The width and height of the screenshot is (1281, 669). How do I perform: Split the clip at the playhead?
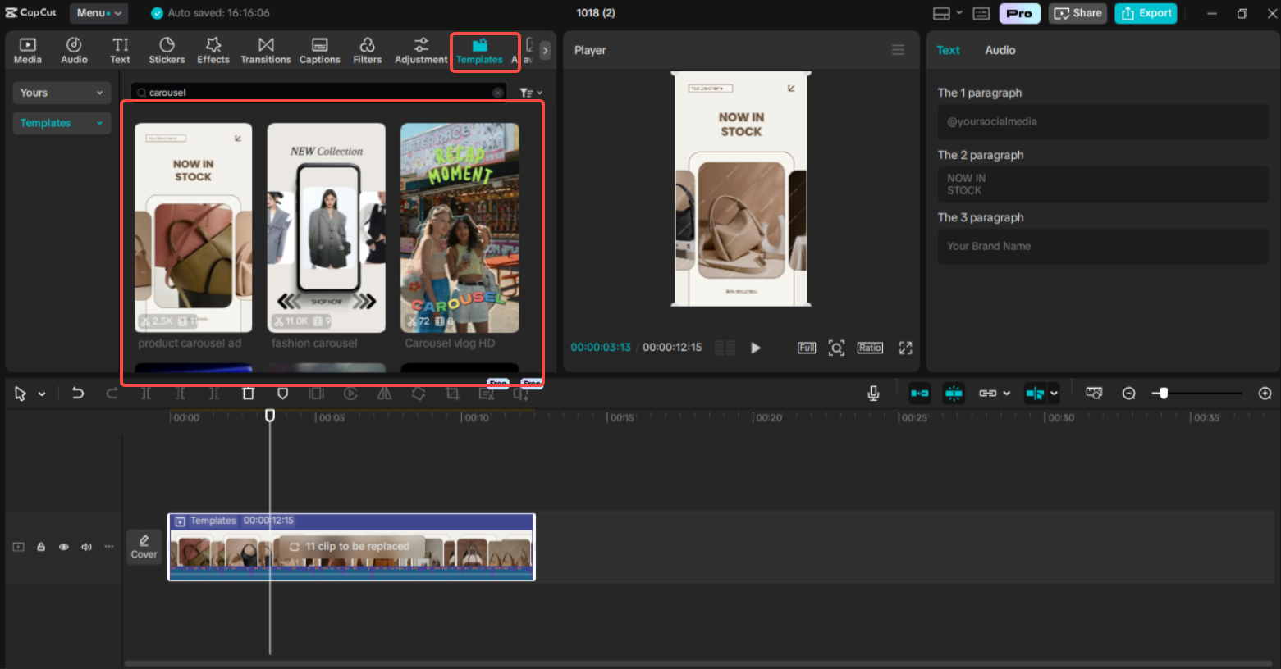click(146, 394)
